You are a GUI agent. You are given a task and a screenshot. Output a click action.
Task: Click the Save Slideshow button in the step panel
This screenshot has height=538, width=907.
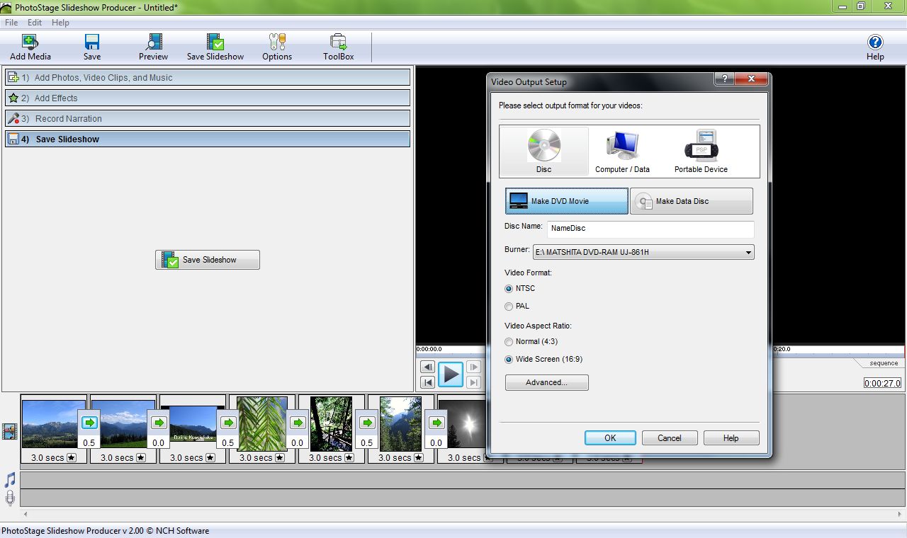(x=208, y=260)
